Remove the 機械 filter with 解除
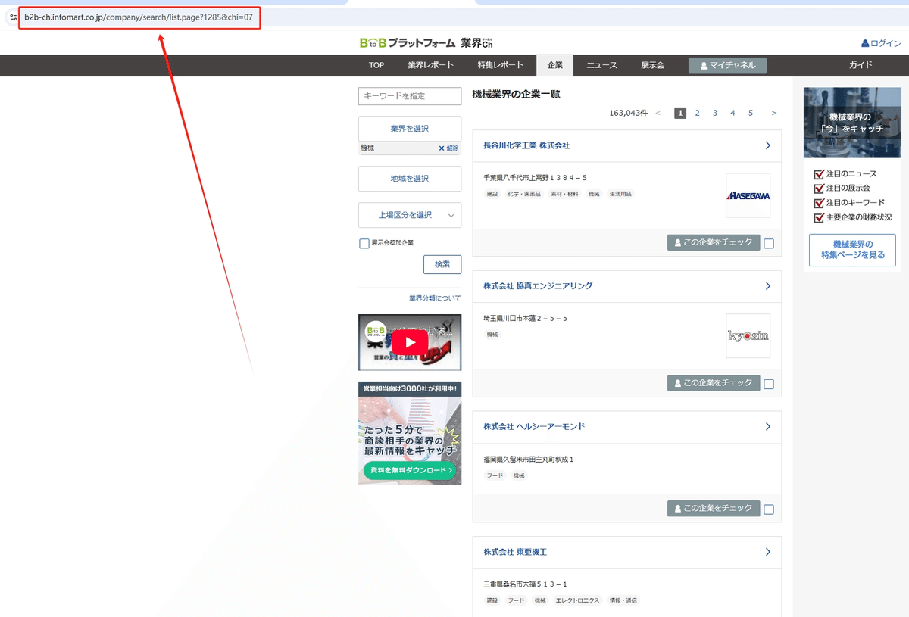This screenshot has height=617, width=909. point(448,148)
